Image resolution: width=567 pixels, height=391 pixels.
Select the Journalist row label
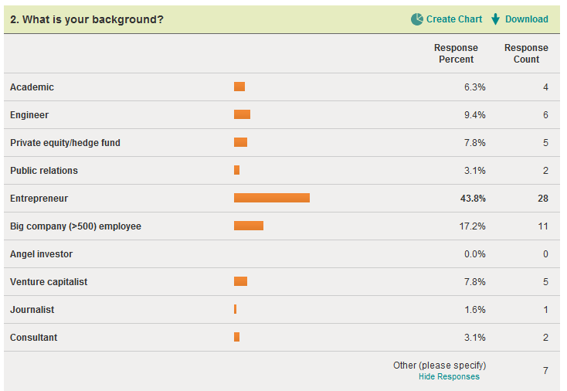tap(32, 310)
